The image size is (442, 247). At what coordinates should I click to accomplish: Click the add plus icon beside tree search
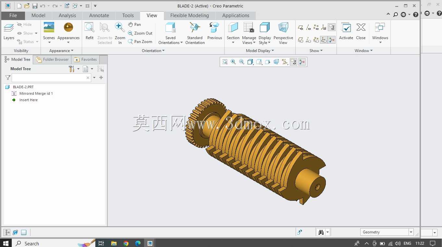click(x=101, y=78)
